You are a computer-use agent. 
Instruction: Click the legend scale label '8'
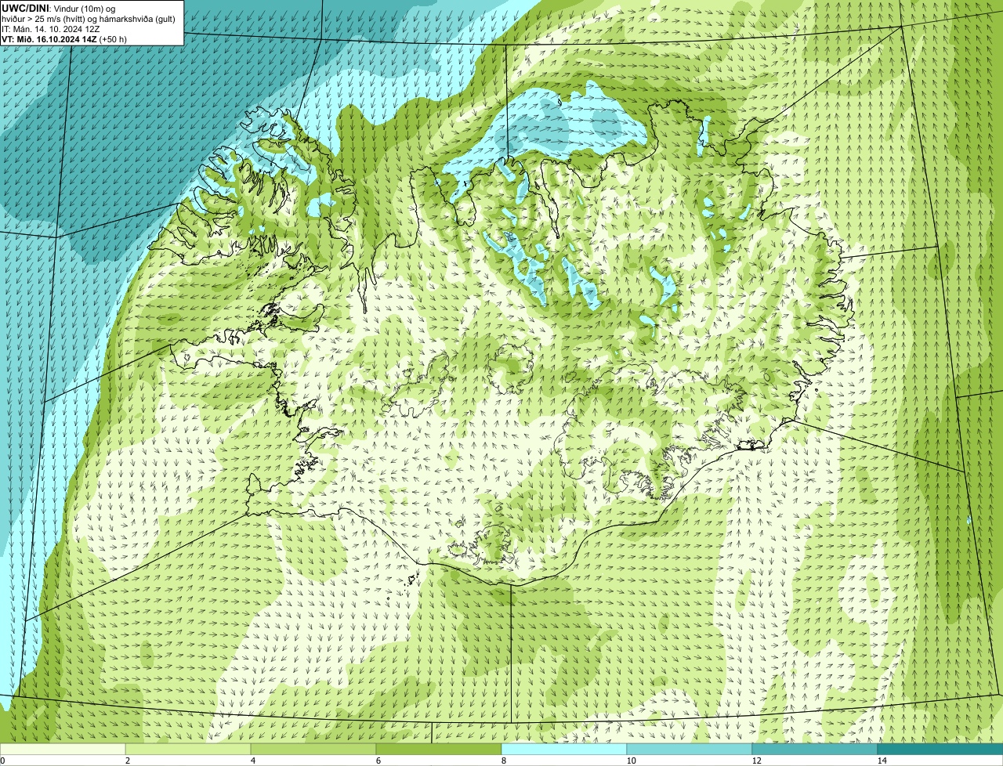click(x=503, y=761)
